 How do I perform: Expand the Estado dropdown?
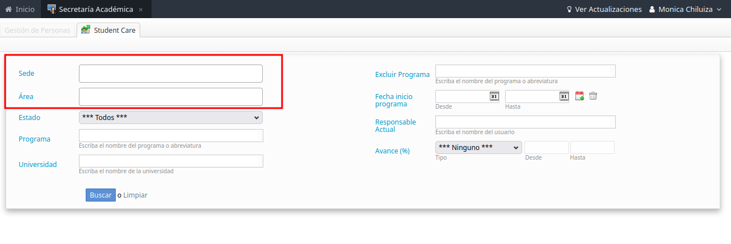pos(170,118)
